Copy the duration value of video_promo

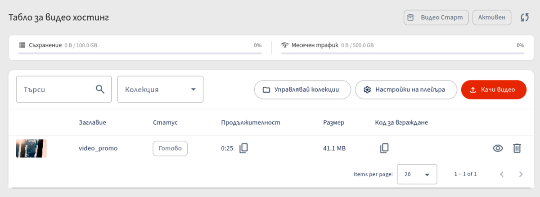coord(243,148)
